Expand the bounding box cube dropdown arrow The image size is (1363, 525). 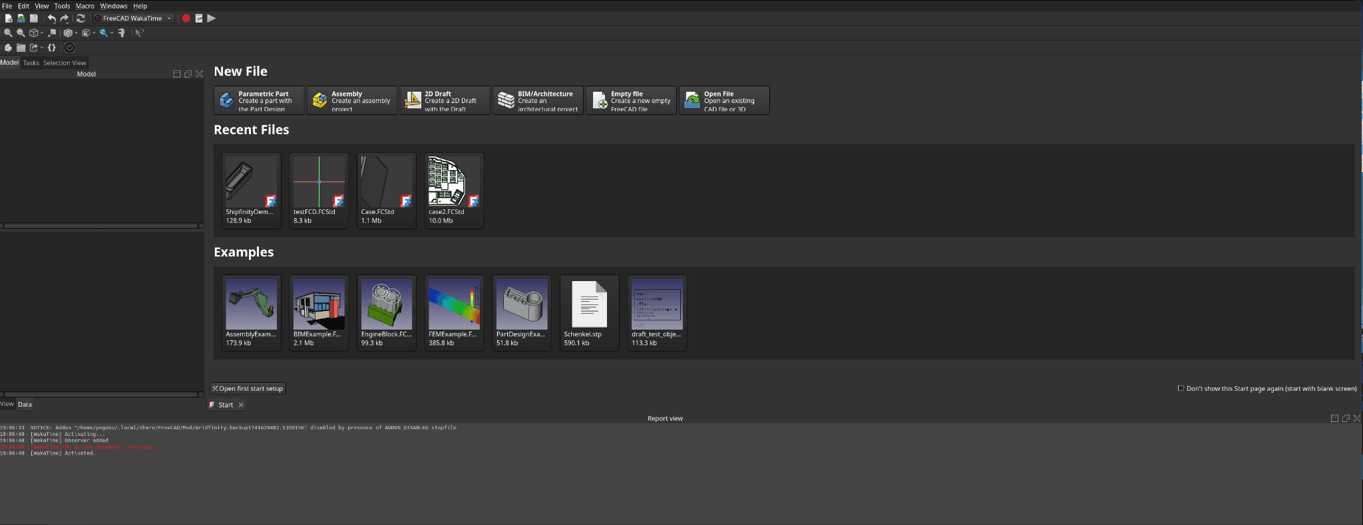pos(94,33)
